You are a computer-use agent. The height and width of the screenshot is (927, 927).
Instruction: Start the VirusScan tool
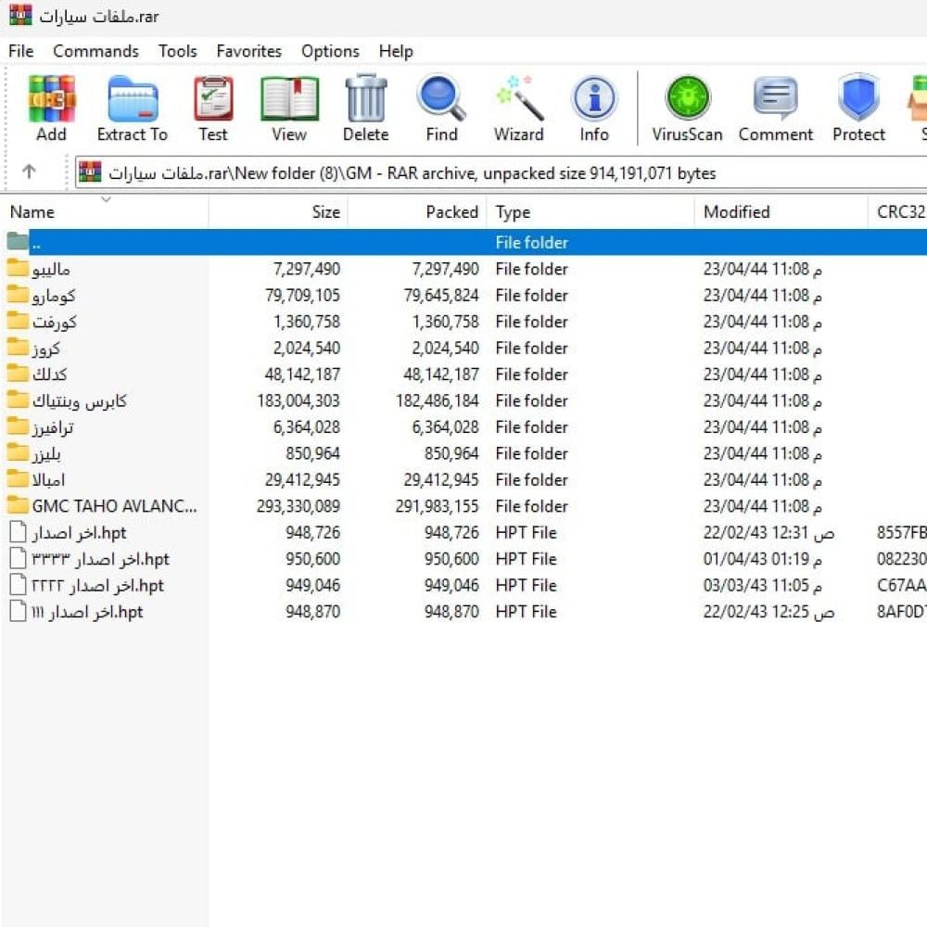687,100
